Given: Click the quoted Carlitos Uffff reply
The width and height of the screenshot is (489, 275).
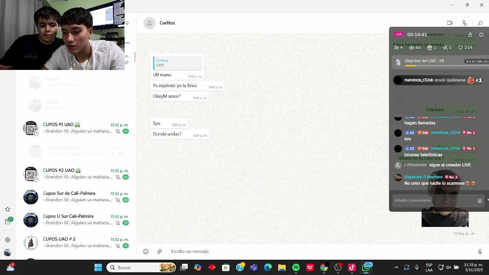Looking at the screenshot, I should click(177, 63).
